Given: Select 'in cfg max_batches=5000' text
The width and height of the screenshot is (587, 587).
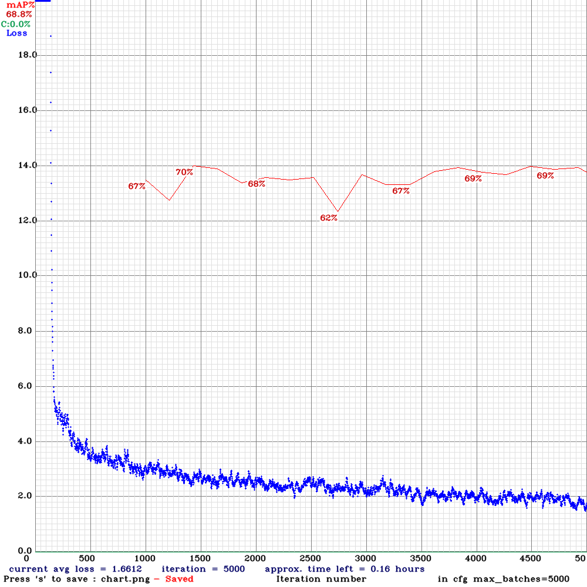Looking at the screenshot, I should pyautogui.click(x=503, y=579).
